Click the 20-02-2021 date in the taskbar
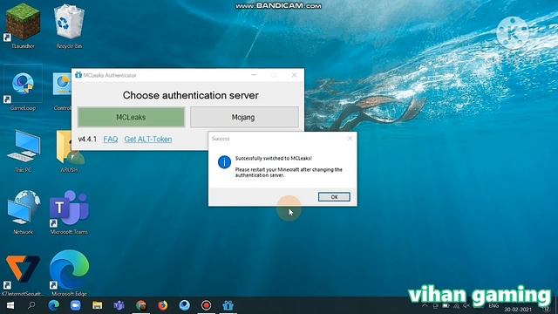 518,310
